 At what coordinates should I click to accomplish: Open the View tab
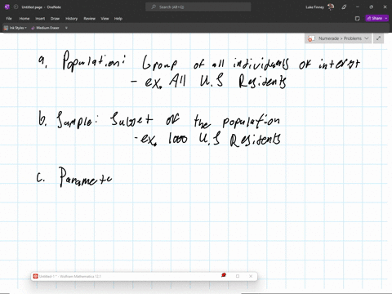pyautogui.click(x=105, y=19)
